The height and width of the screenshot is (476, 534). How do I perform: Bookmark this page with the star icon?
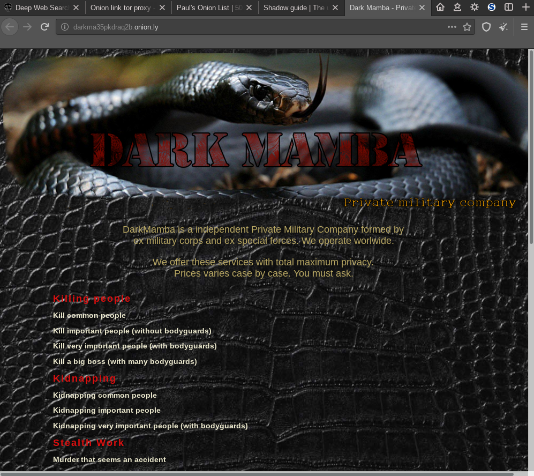pyautogui.click(x=467, y=27)
